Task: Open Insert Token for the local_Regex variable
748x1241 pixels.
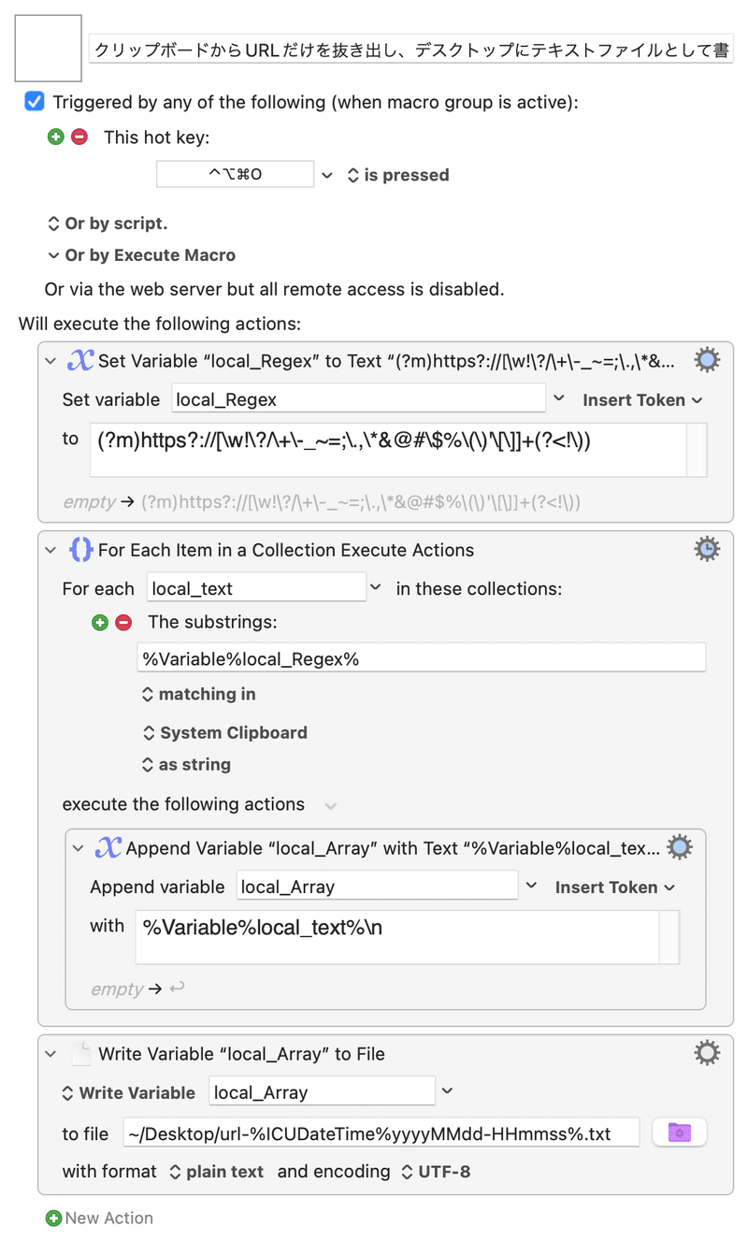Action: [x=642, y=399]
